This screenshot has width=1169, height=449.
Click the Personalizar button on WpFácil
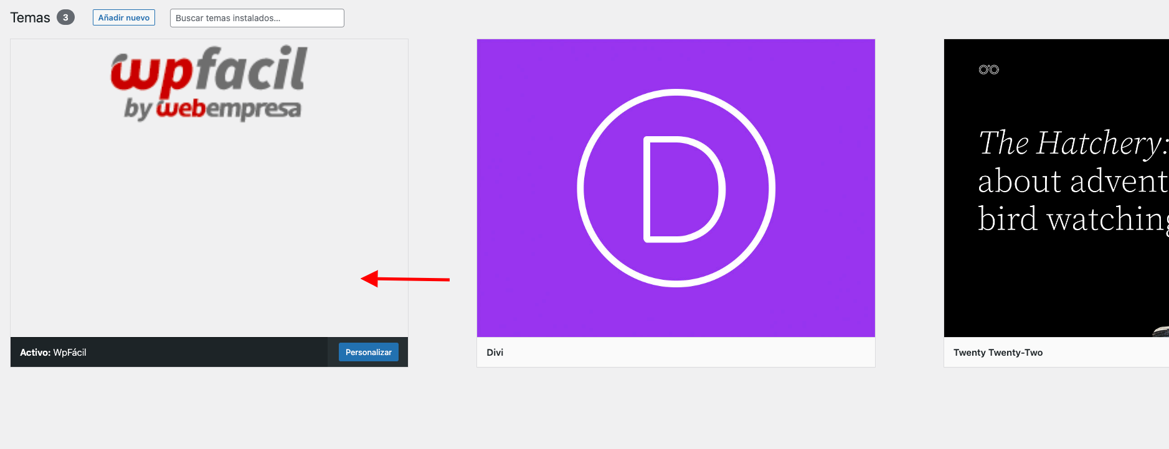368,352
